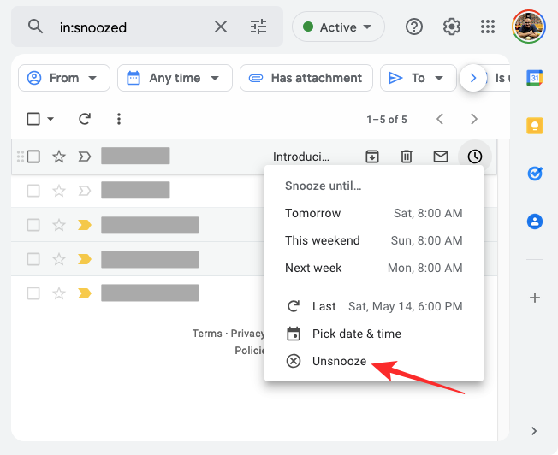Viewport: 558px width, 455px height.
Task: Expand the Active status dropdown
Action: coord(338,27)
